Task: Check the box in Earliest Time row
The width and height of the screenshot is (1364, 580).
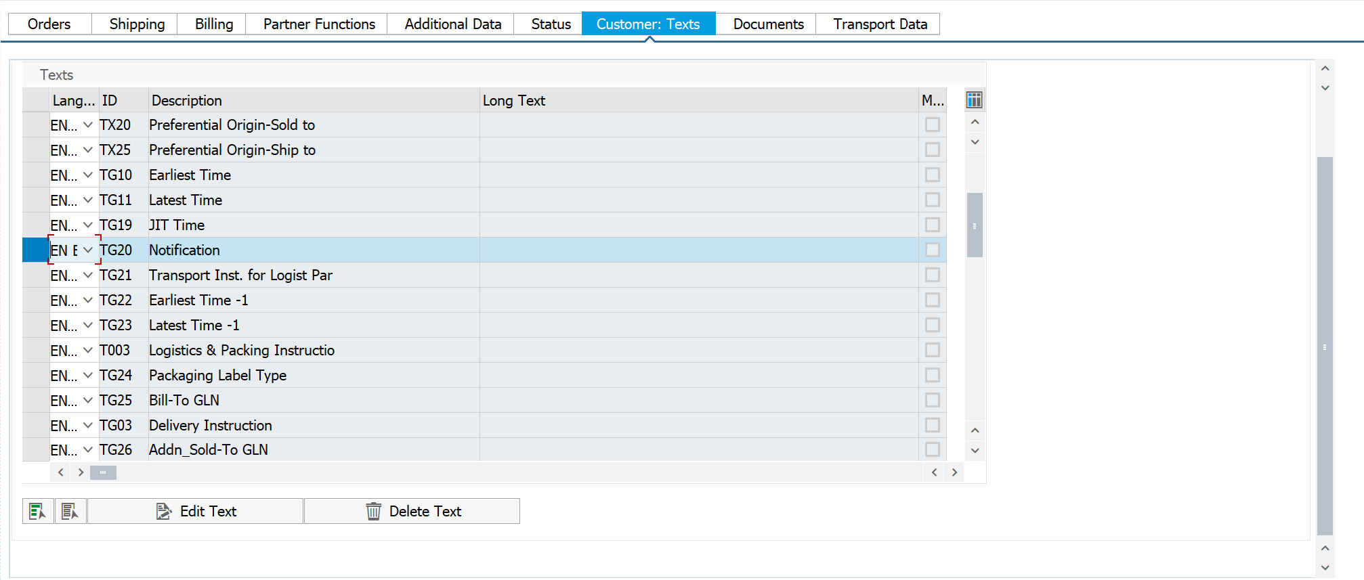Action: click(933, 175)
